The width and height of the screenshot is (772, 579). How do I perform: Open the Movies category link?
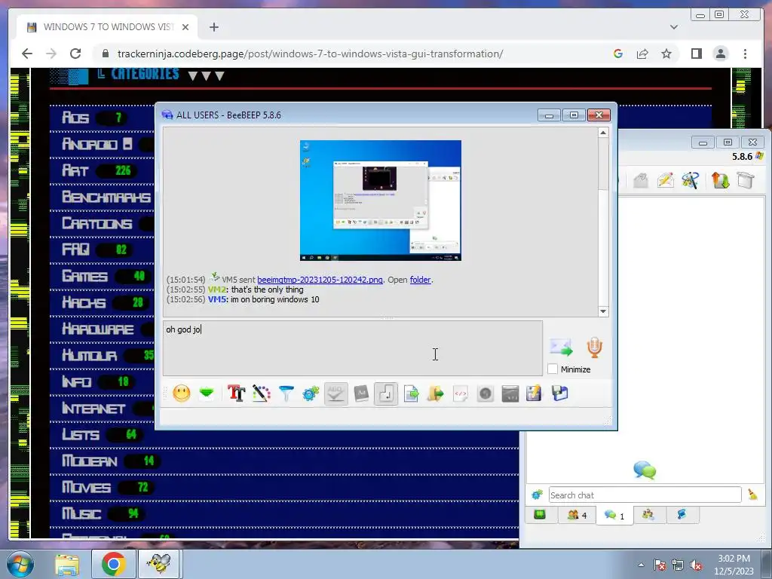[86, 488]
